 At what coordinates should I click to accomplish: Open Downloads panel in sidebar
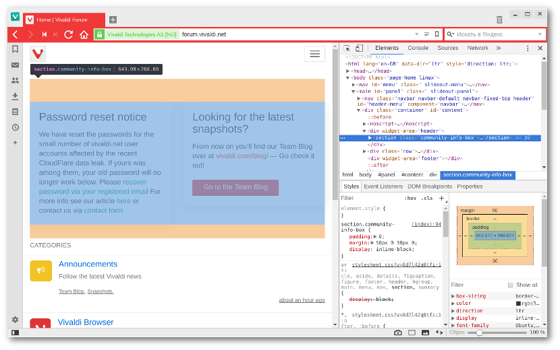(15, 96)
